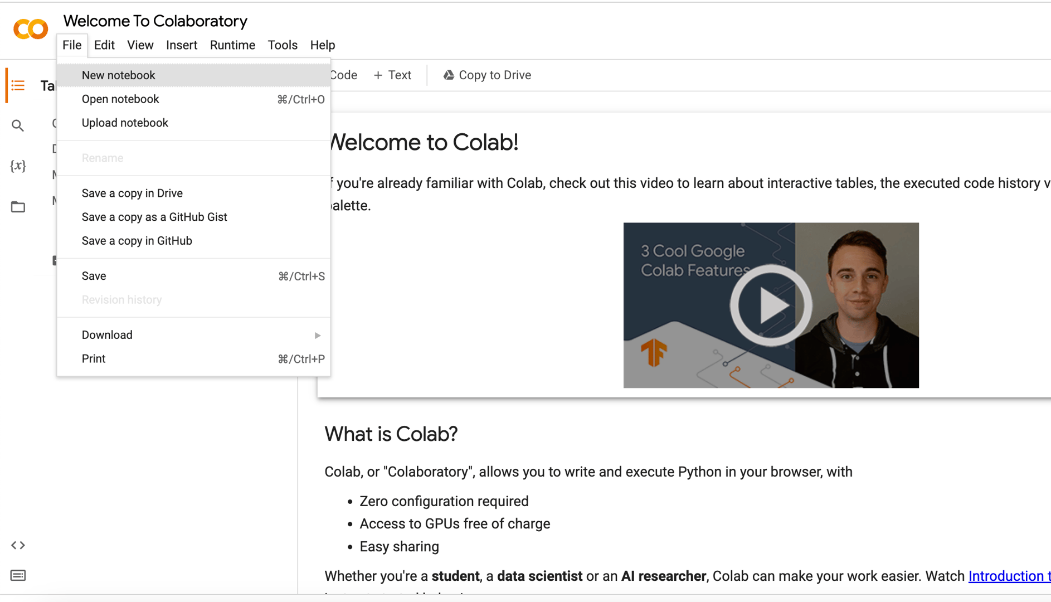Click the Colab logo
This screenshot has height=602, width=1051.
(x=31, y=29)
